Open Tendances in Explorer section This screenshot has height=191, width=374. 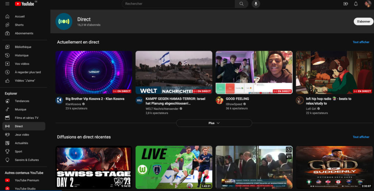tap(24, 101)
